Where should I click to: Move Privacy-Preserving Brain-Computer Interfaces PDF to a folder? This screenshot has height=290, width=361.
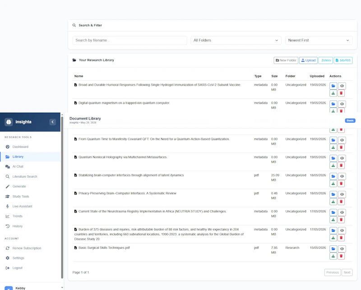coord(333,194)
